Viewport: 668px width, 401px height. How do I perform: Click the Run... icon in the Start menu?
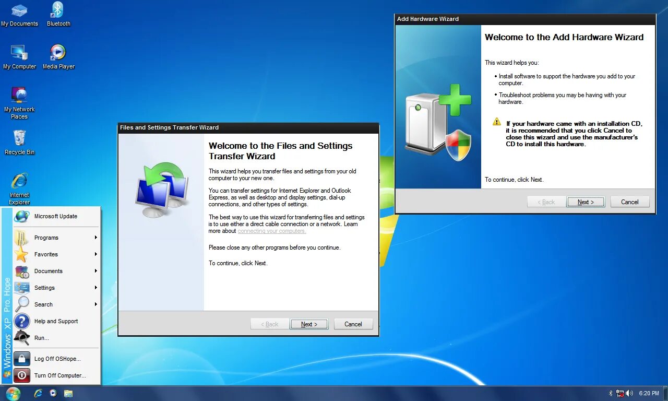(x=21, y=338)
